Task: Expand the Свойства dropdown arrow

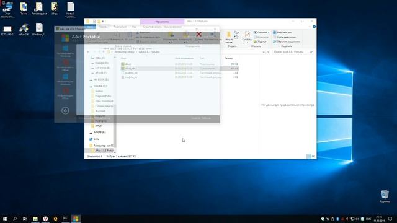Action: pos(247,42)
